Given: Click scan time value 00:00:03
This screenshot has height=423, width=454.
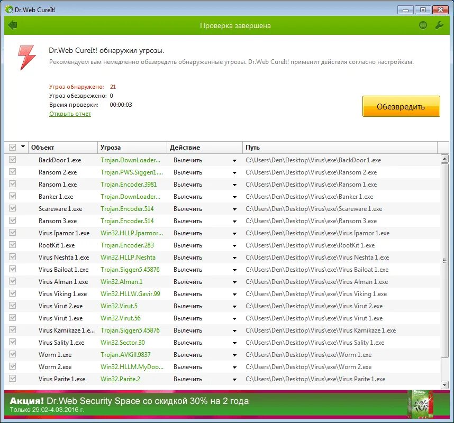Looking at the screenshot, I should click(121, 105).
